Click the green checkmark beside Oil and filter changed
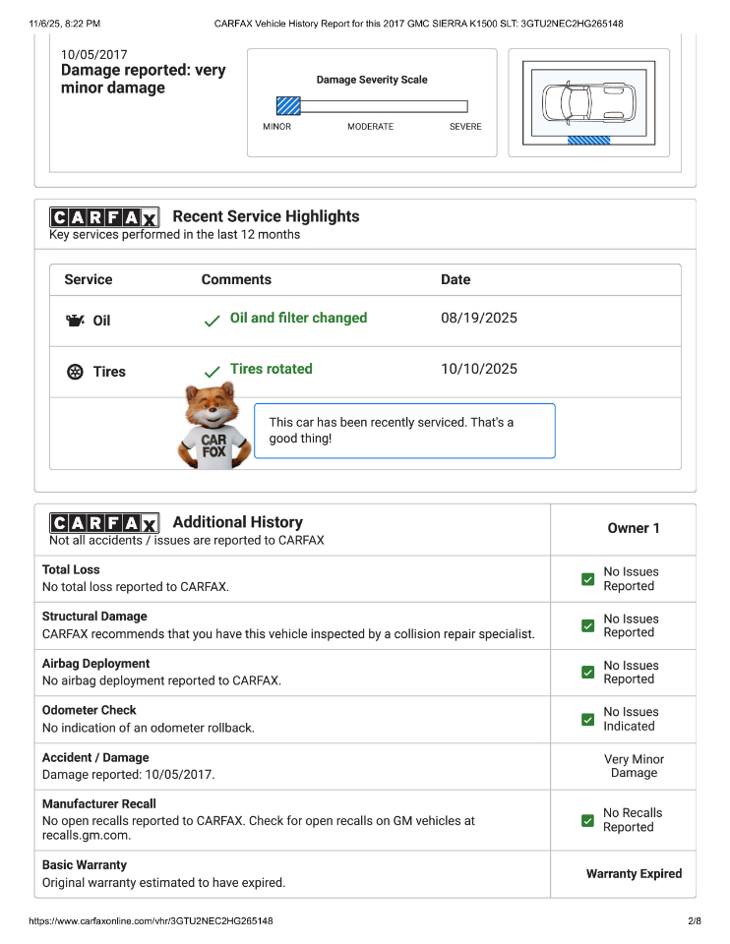 pos(212,321)
